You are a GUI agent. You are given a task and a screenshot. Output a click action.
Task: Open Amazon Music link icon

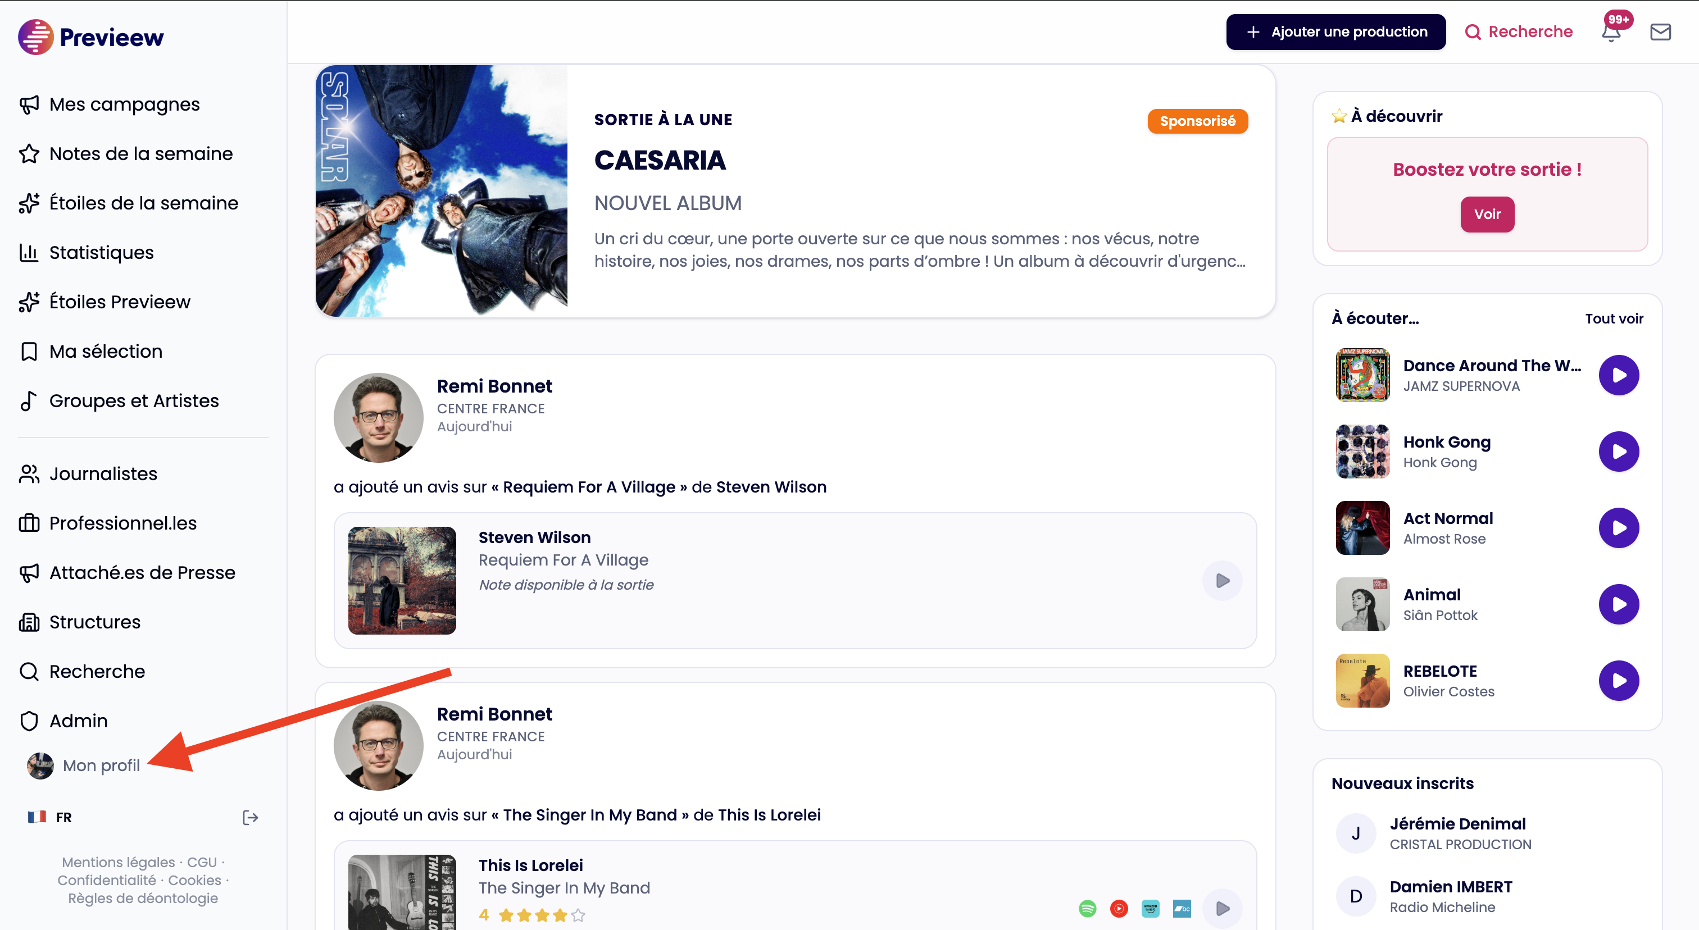click(x=1150, y=909)
